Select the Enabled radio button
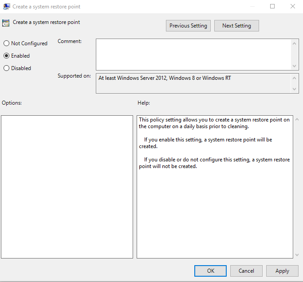Image resolution: width=303 pixels, height=282 pixels. (6, 56)
